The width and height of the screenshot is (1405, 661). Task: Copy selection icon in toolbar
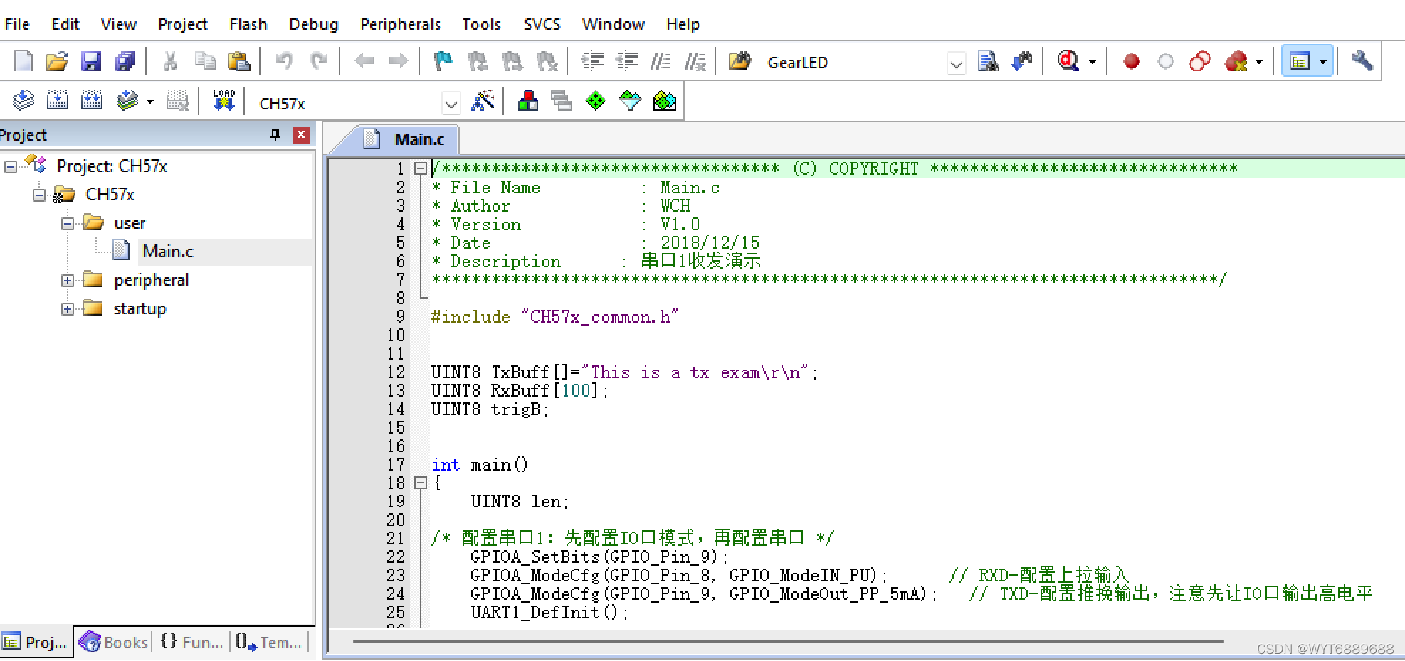[x=205, y=61]
